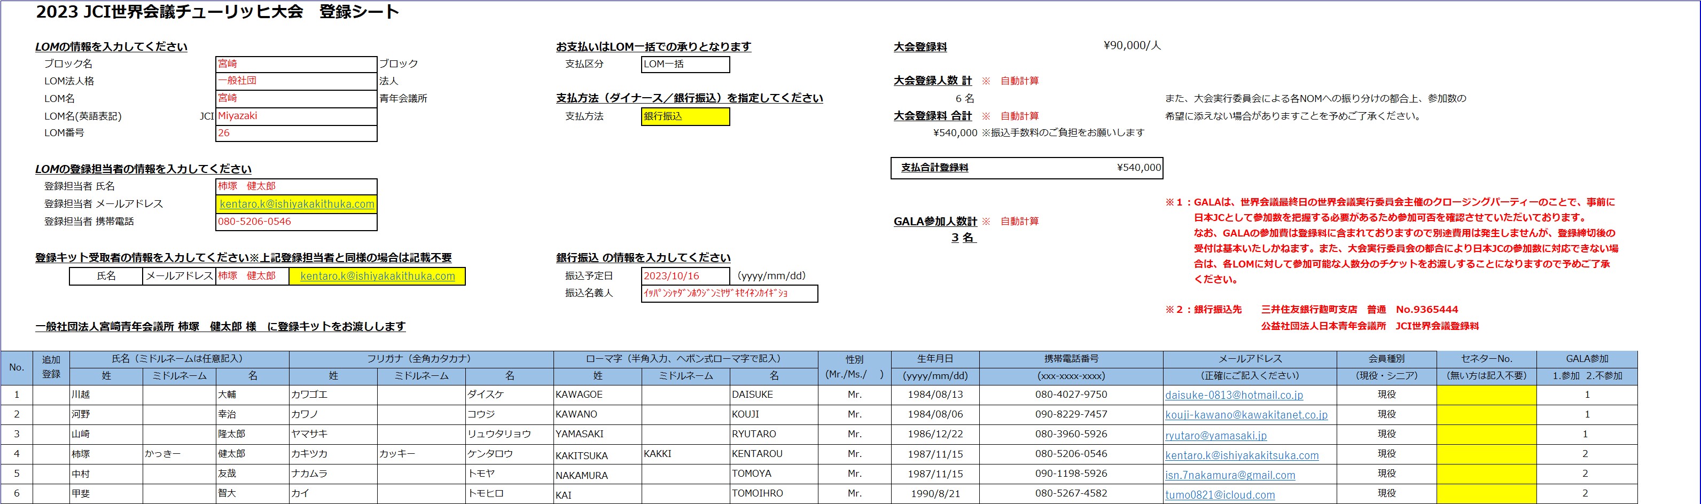1701x504 pixels.
Task: Select the 振込名義人 katakana input field
Action: click(x=729, y=294)
